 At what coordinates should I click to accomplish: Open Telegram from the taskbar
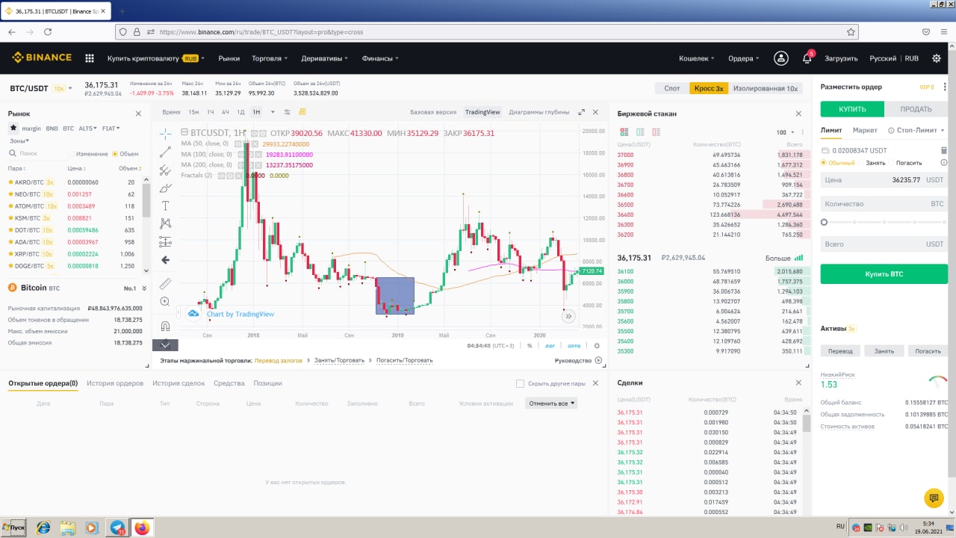click(118, 528)
